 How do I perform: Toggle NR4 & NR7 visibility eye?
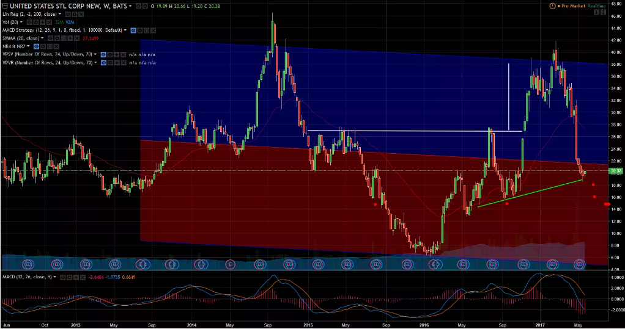[36, 46]
